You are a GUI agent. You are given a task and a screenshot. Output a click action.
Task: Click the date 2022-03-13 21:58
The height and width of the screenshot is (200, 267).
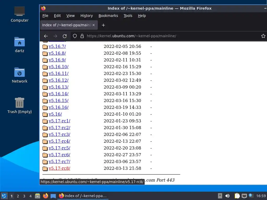tap(123, 168)
